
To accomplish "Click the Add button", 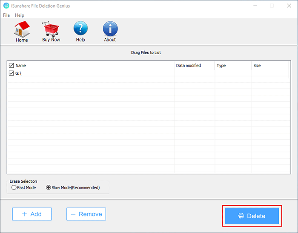I will point(32,214).
